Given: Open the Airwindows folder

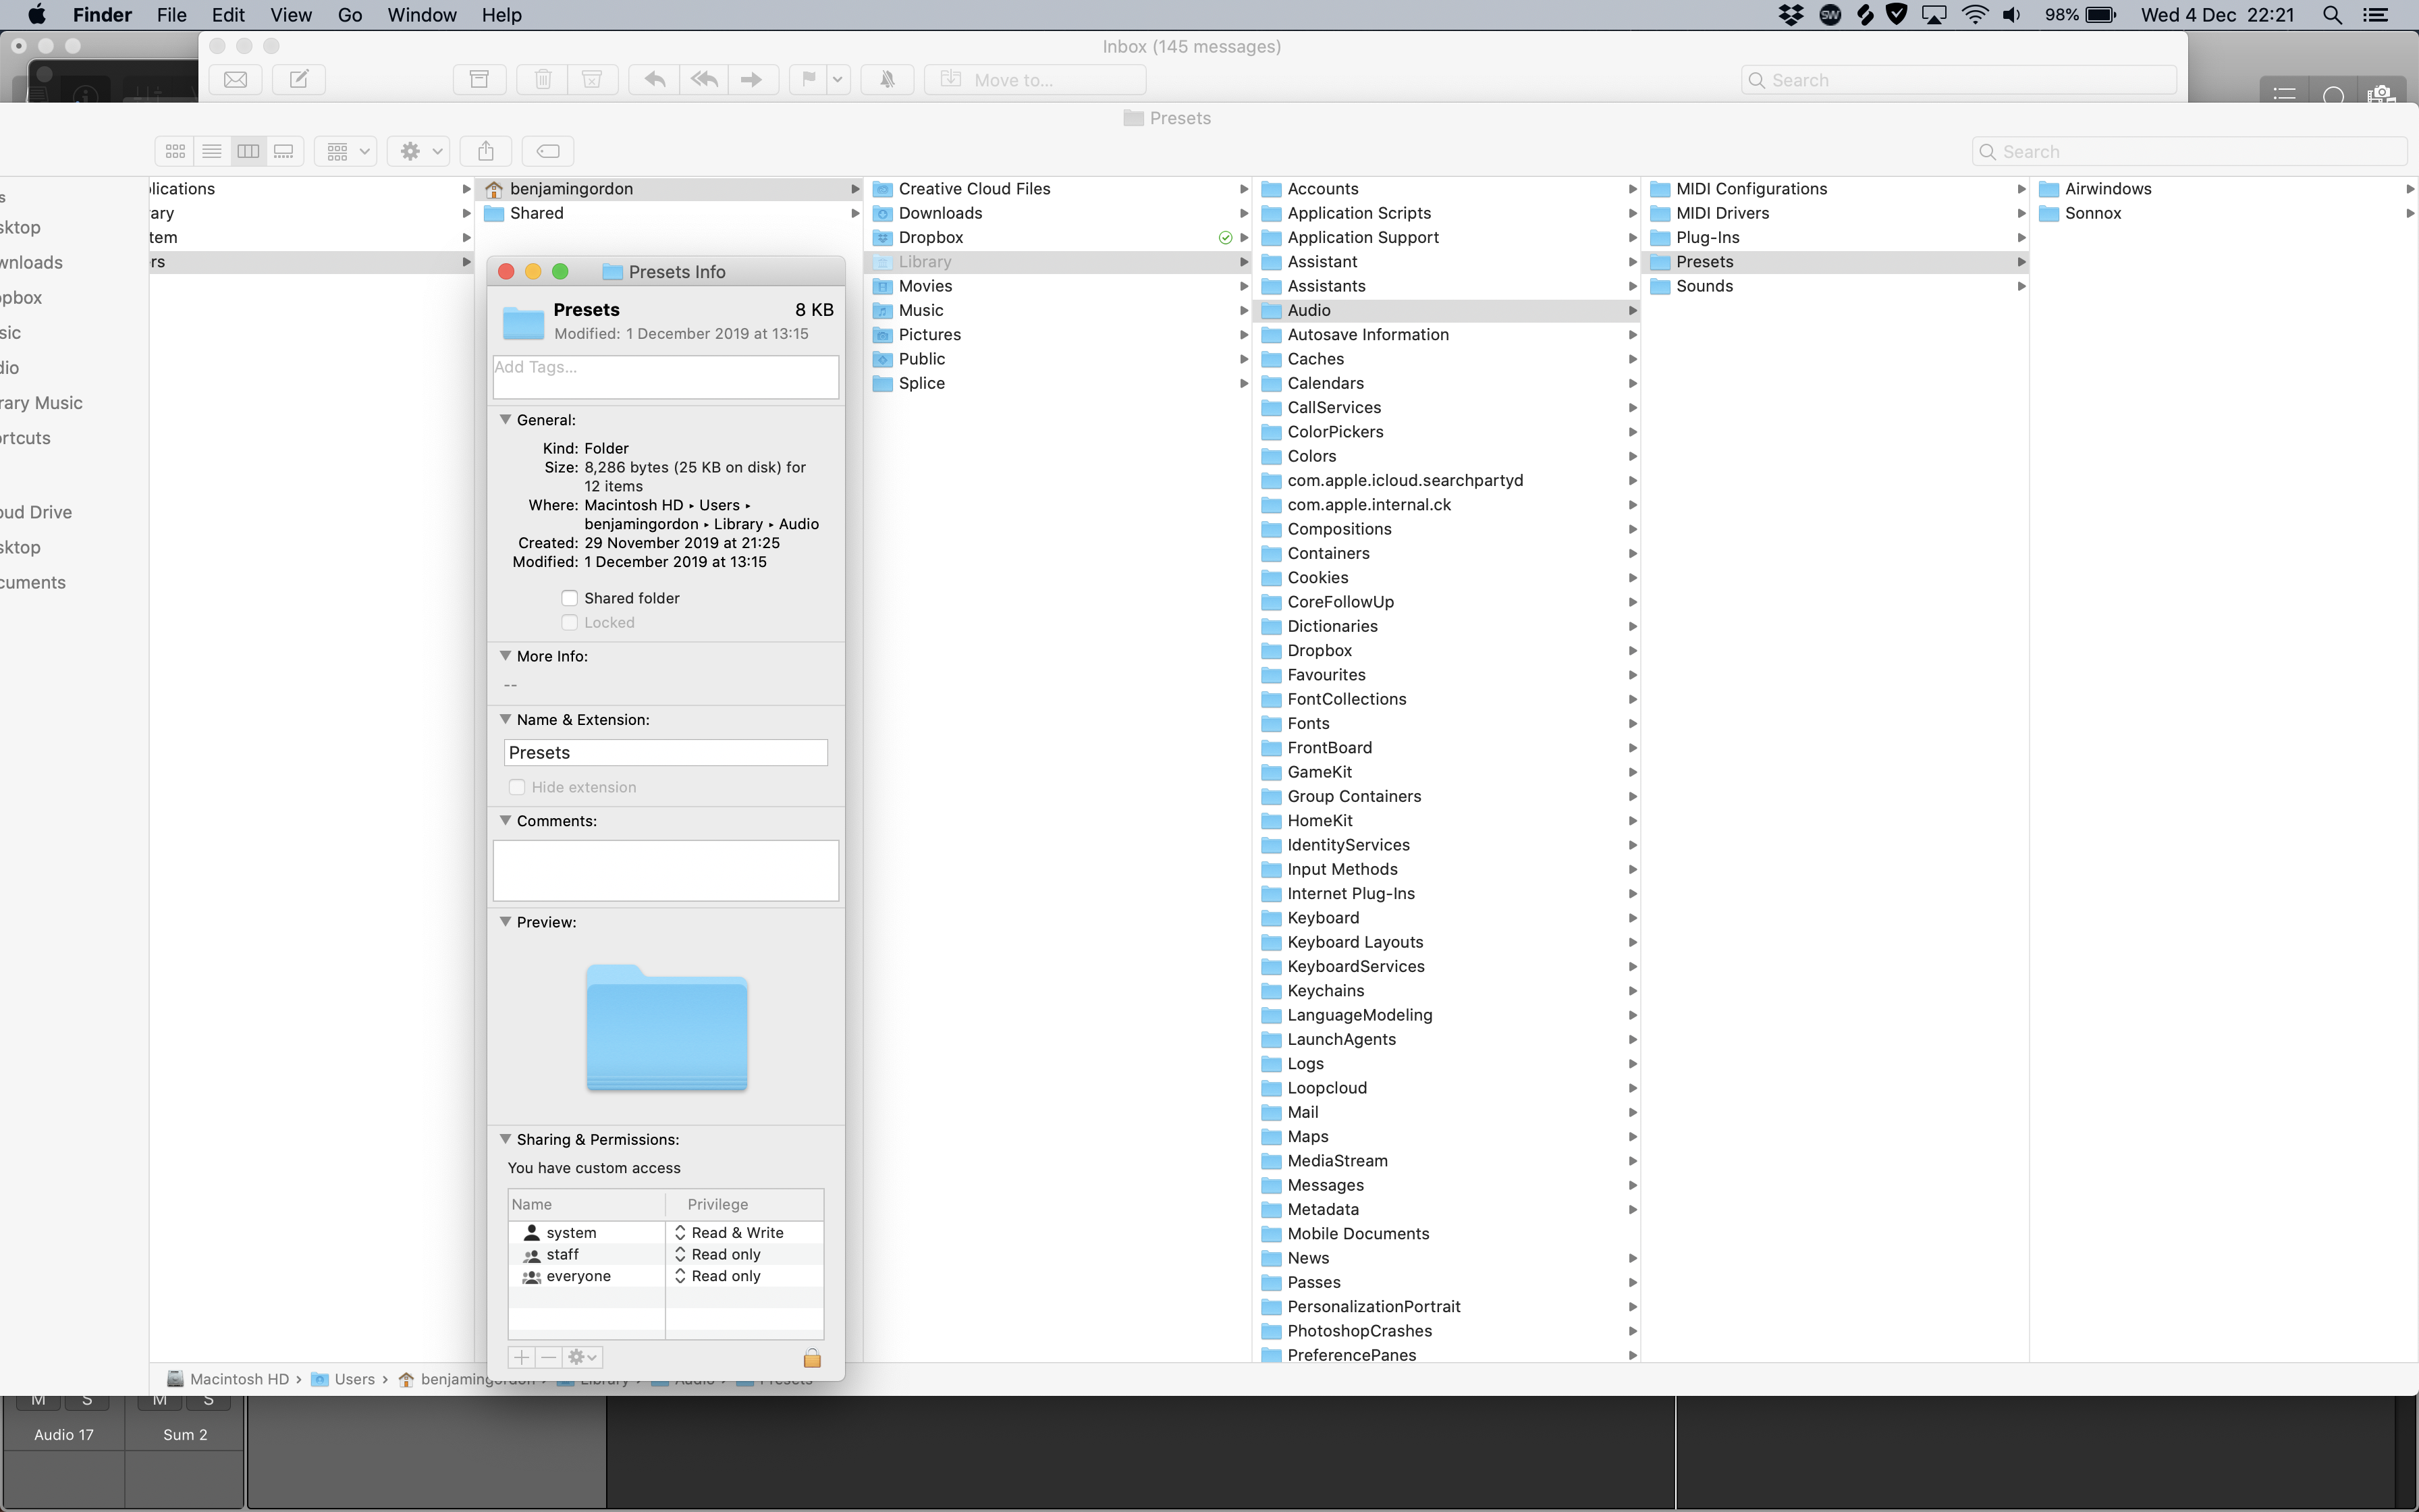Looking at the screenshot, I should click(2107, 189).
